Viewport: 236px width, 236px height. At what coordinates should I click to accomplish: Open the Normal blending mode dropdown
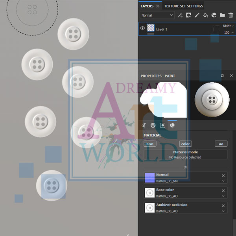(x=157, y=15)
